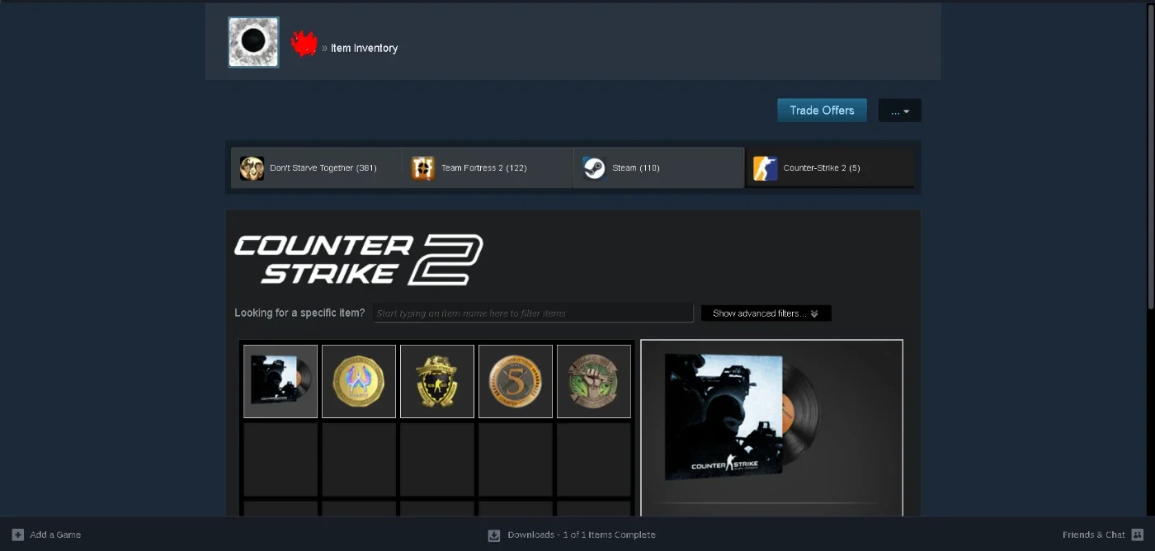Select the CS:GO badge shield item
Screen dimensions: 1155x551
tap(437, 381)
